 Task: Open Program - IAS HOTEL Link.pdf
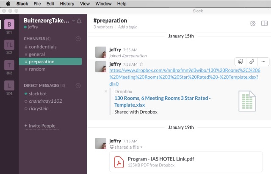[x=161, y=159]
